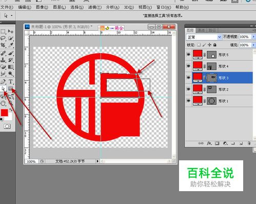Switch to the 通道 tab
Screen dimensions: 256x204
201,30
